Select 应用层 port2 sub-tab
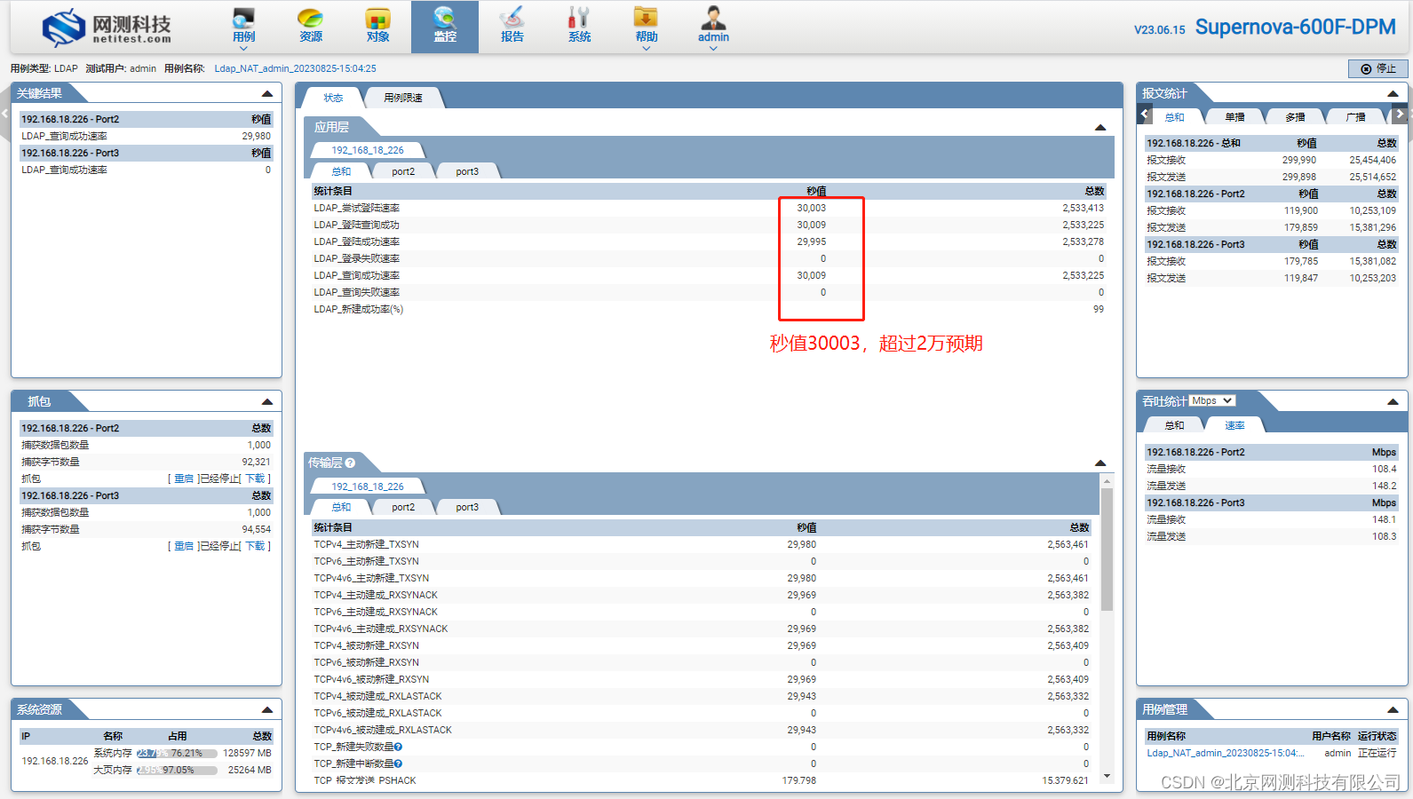This screenshot has height=799, width=1413. (403, 171)
